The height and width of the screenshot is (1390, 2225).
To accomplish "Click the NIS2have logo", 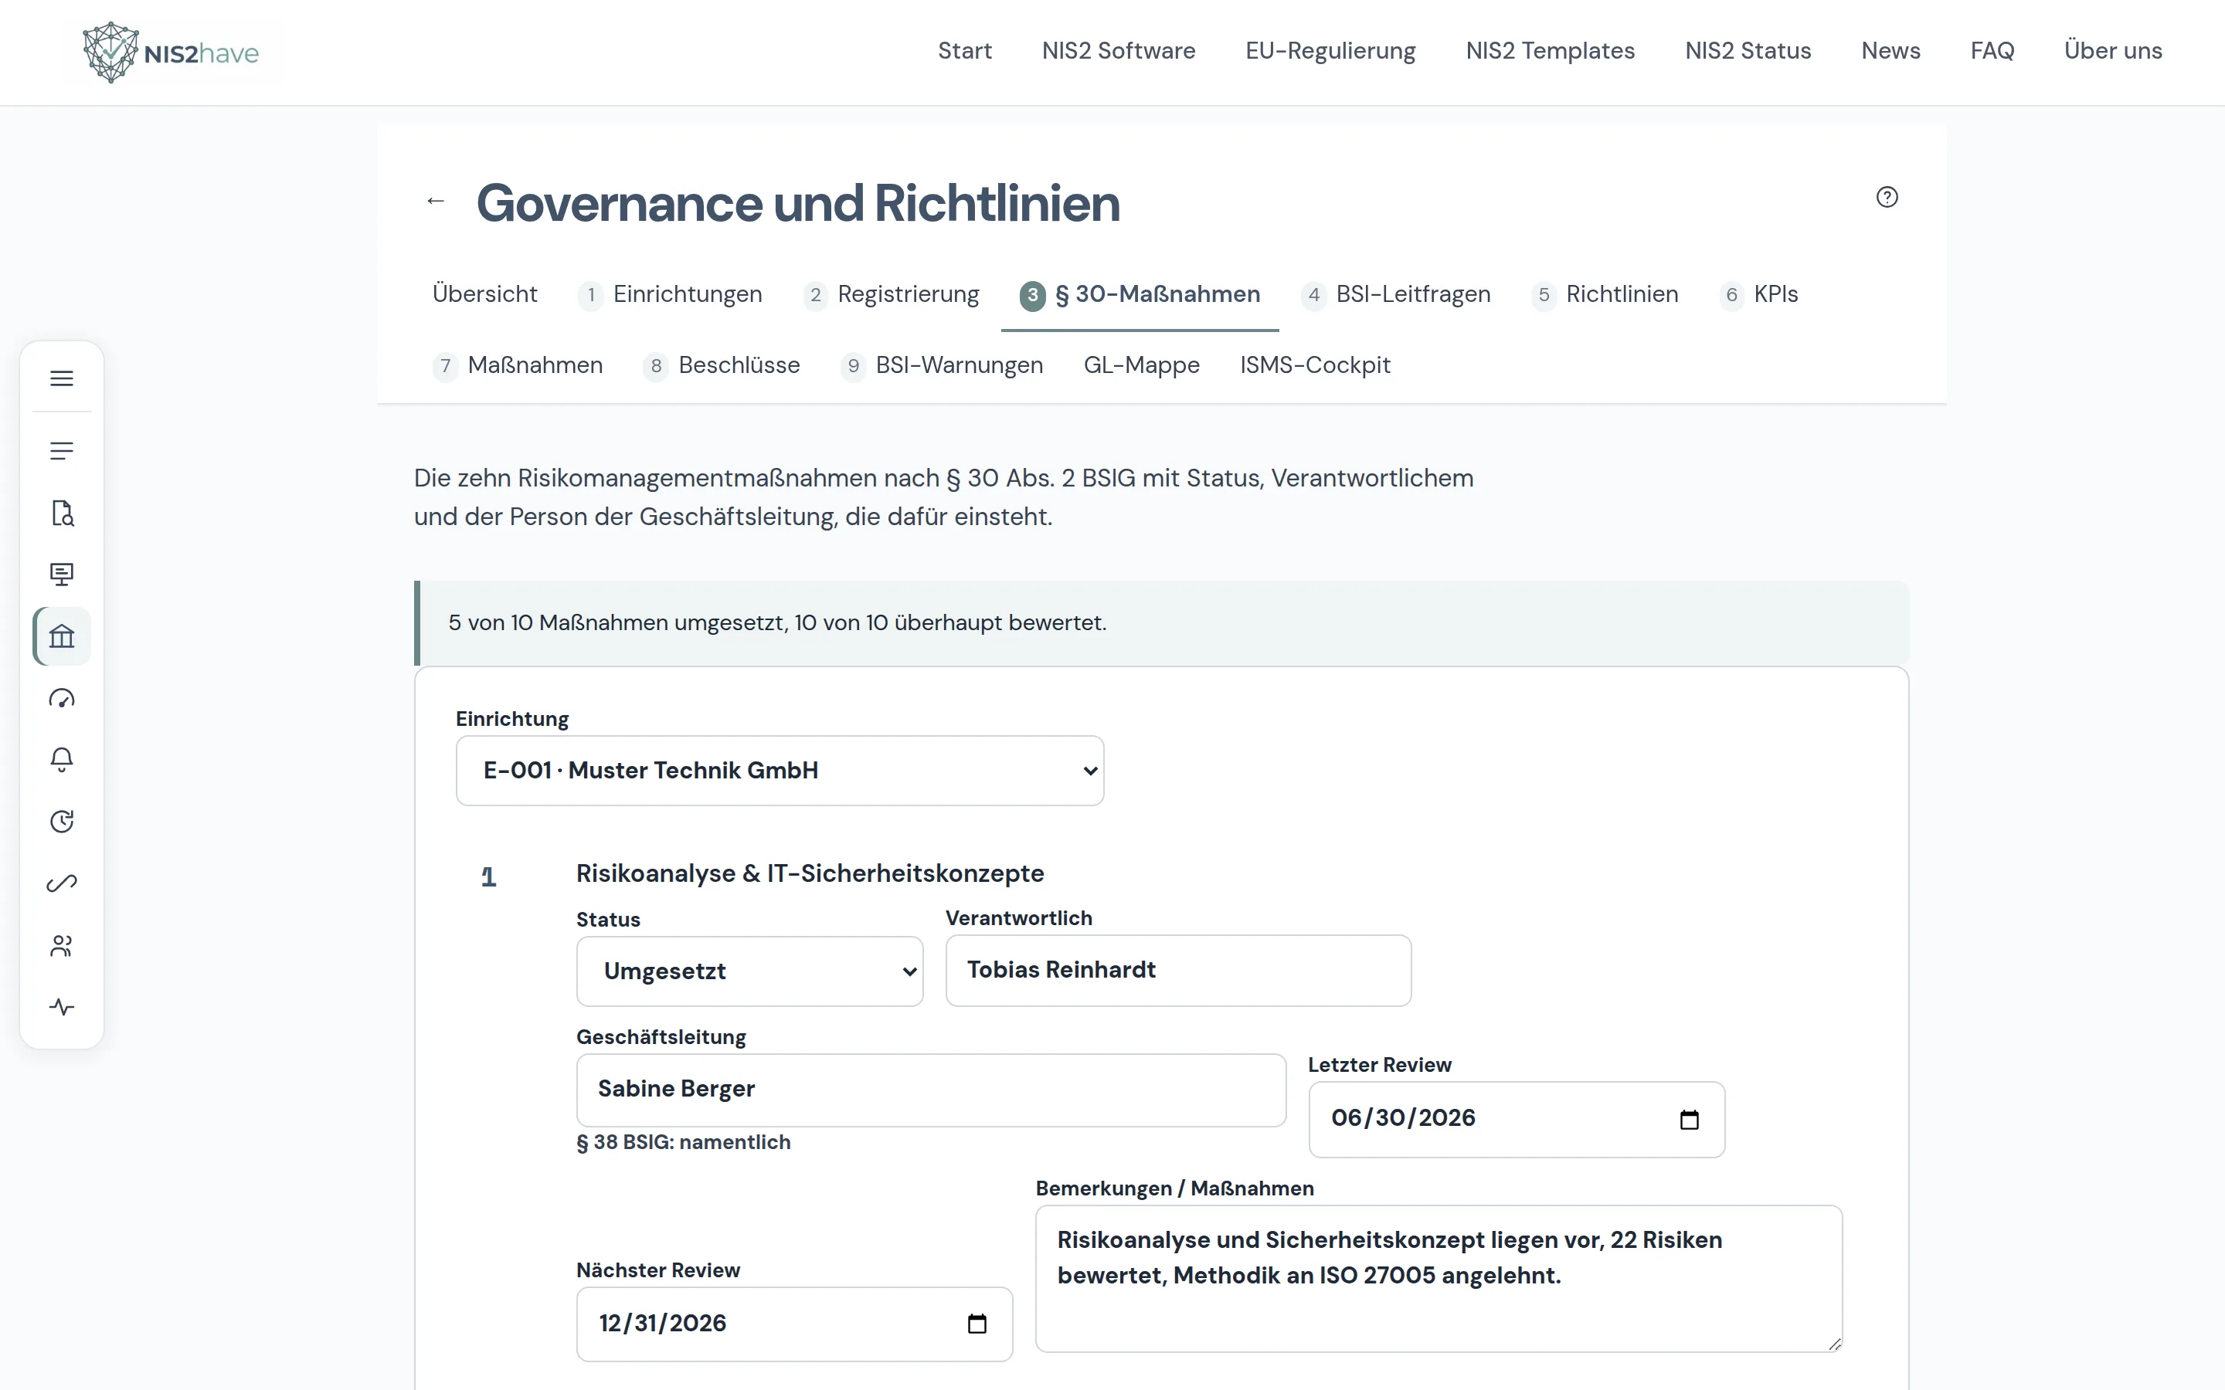I will [x=171, y=53].
